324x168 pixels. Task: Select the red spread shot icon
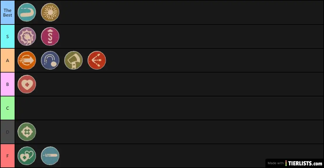tap(97, 60)
